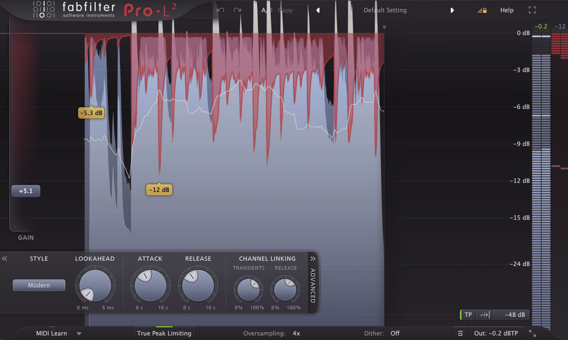Image resolution: width=568 pixels, height=340 pixels.
Task: Click the STYLE label
Action: (x=39, y=259)
